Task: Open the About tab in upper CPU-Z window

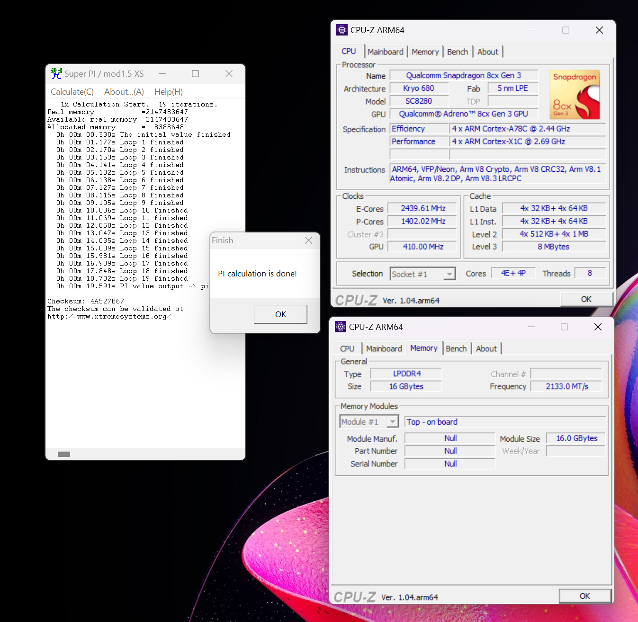Action: click(488, 52)
